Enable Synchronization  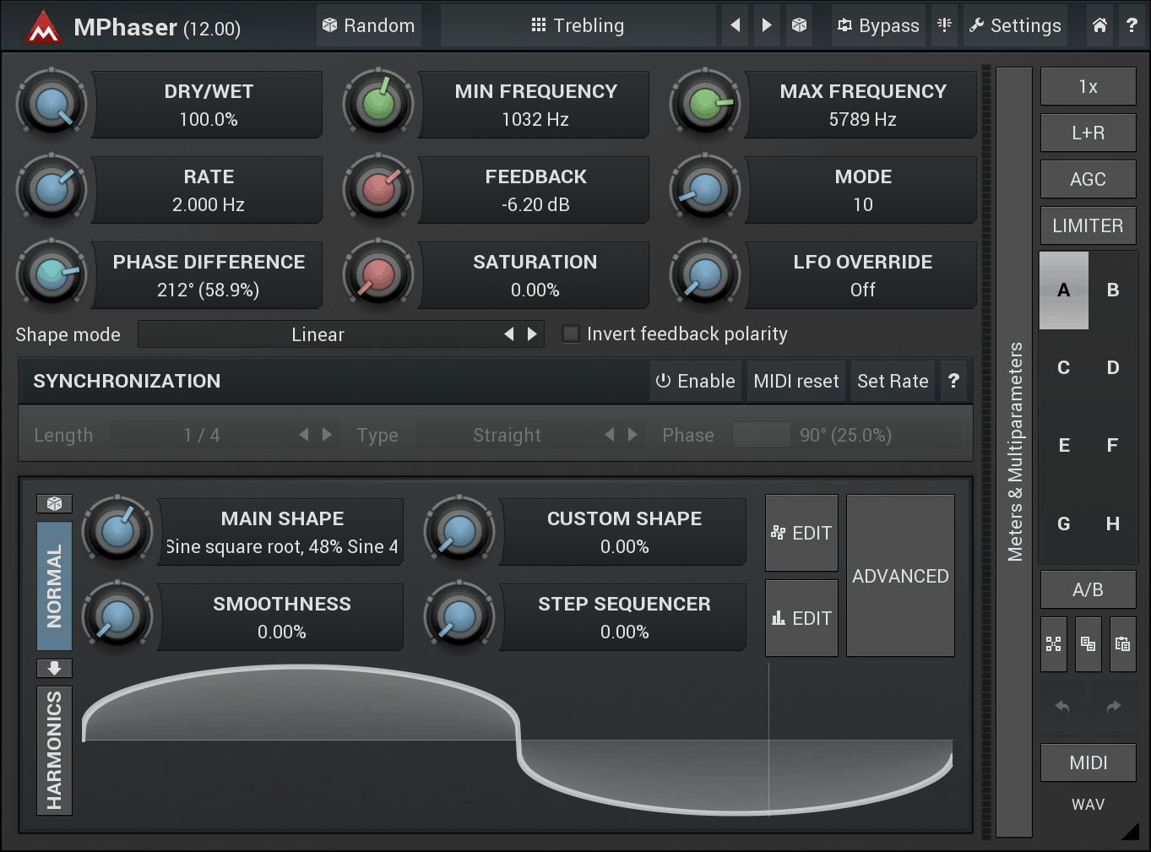pos(695,381)
